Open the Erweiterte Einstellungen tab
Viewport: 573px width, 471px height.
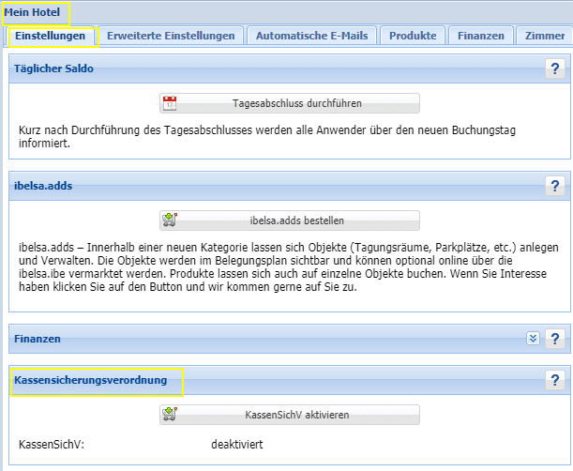(171, 36)
